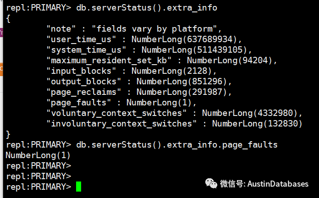Click the "page_reclaims" key
Viewport: 319px width, 198px height.
(x=86, y=92)
